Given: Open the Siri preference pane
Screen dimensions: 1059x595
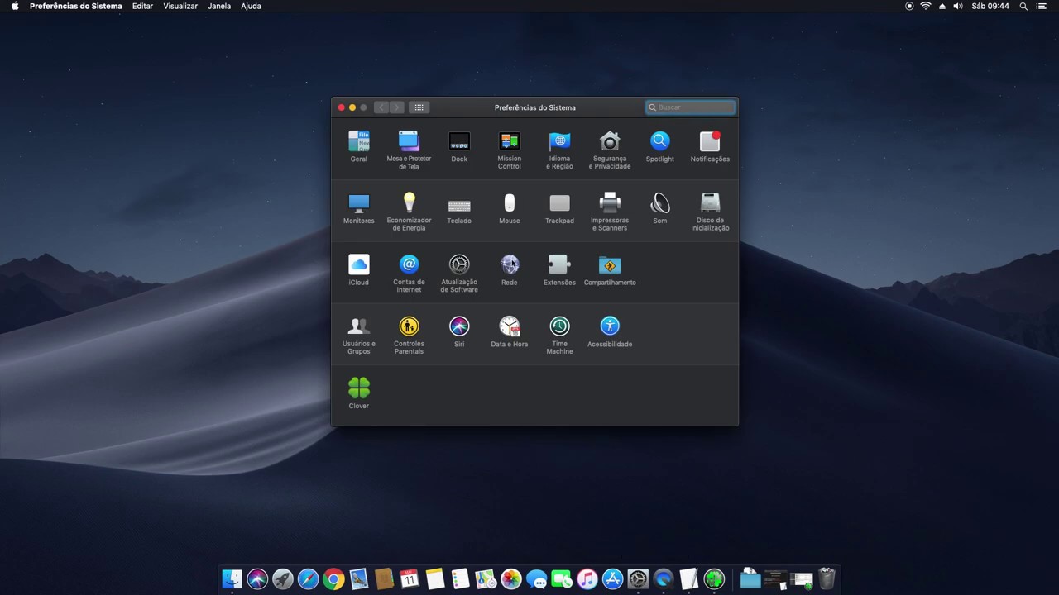Looking at the screenshot, I should pyautogui.click(x=459, y=331).
